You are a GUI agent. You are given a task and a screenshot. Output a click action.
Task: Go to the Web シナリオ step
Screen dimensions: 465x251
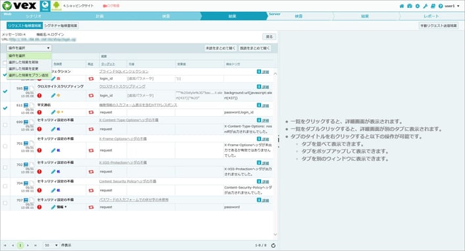pyautogui.click(x=33, y=16)
